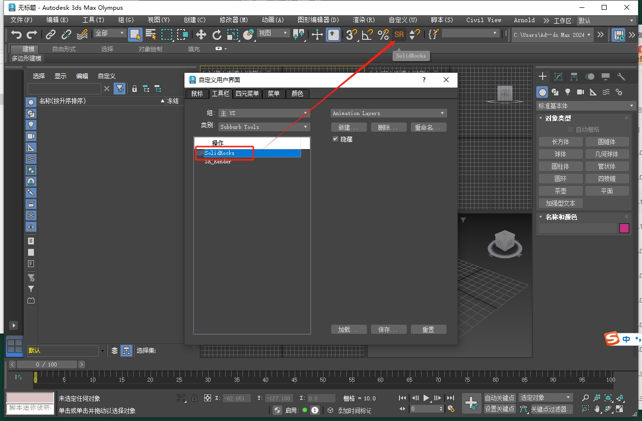Jump to the start frame

(x=402, y=398)
